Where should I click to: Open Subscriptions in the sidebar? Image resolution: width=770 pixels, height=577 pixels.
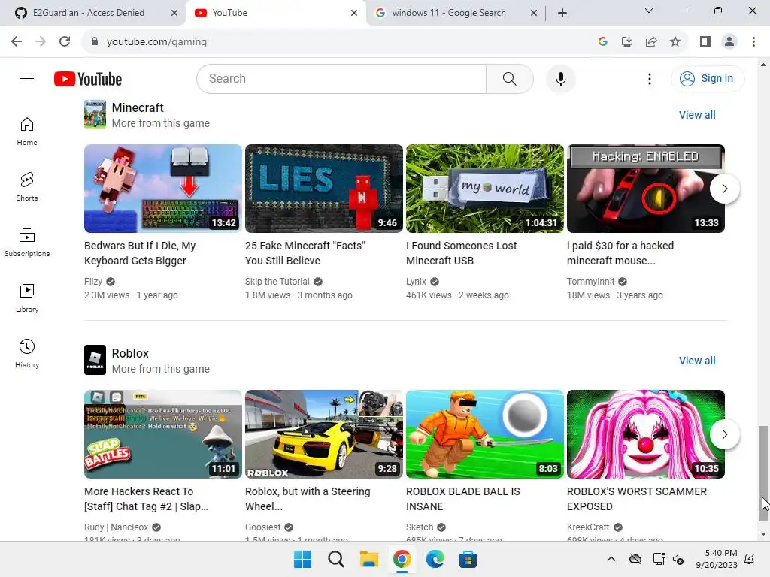27,243
